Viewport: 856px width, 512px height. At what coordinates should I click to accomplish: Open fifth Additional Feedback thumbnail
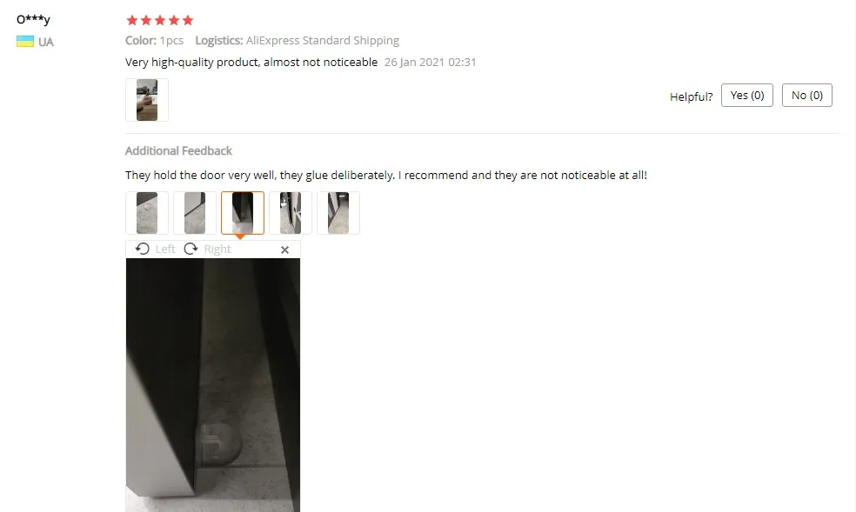[x=338, y=213]
